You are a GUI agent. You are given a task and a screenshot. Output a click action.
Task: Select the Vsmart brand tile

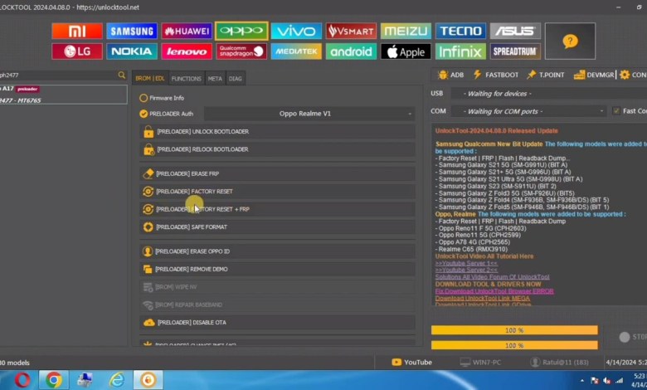click(351, 31)
